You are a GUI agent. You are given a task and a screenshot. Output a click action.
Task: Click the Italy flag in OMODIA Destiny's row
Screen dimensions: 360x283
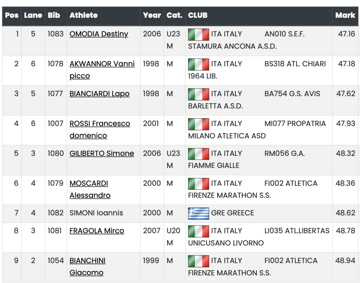coord(199,34)
